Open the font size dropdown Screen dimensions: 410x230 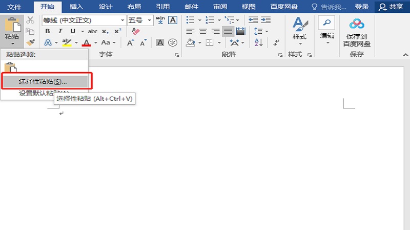tap(150, 20)
